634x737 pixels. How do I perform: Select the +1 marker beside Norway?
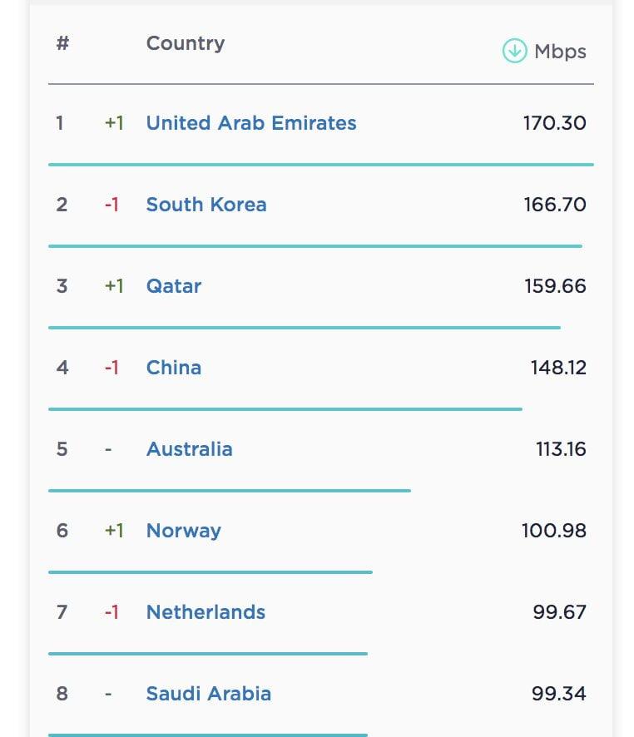pos(113,531)
